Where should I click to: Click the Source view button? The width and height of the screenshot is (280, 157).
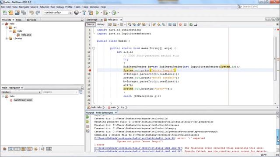tap(91, 24)
